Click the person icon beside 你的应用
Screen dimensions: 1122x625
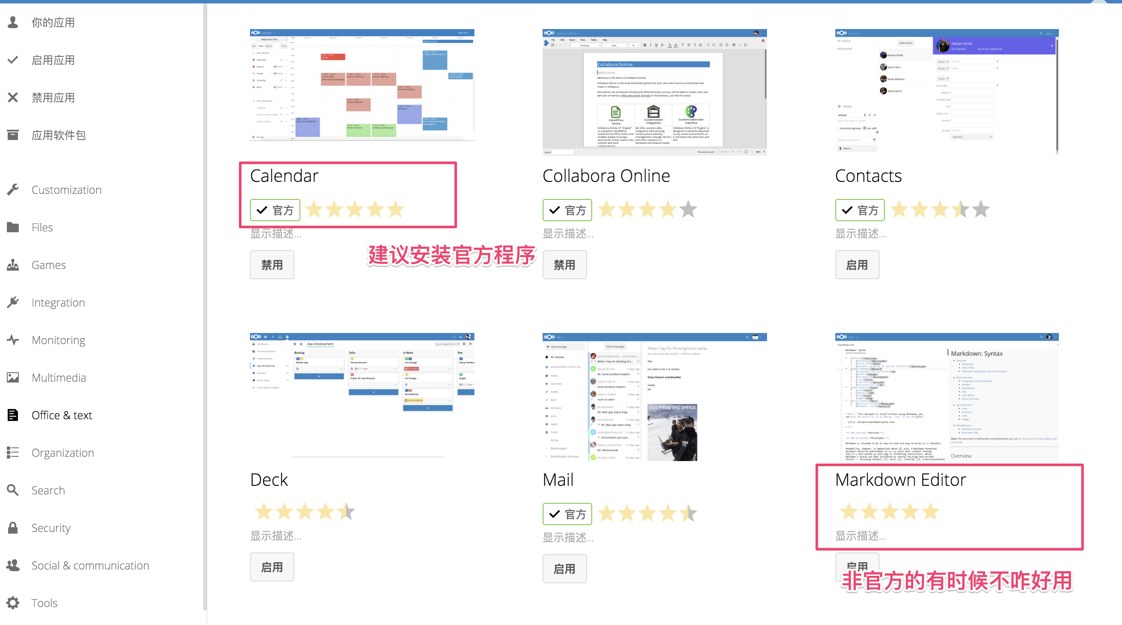coord(13,22)
